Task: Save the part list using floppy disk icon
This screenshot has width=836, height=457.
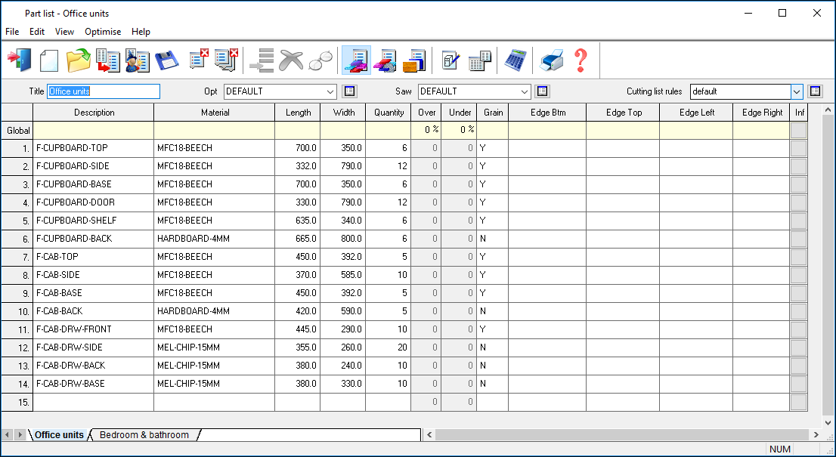Action: pos(167,60)
